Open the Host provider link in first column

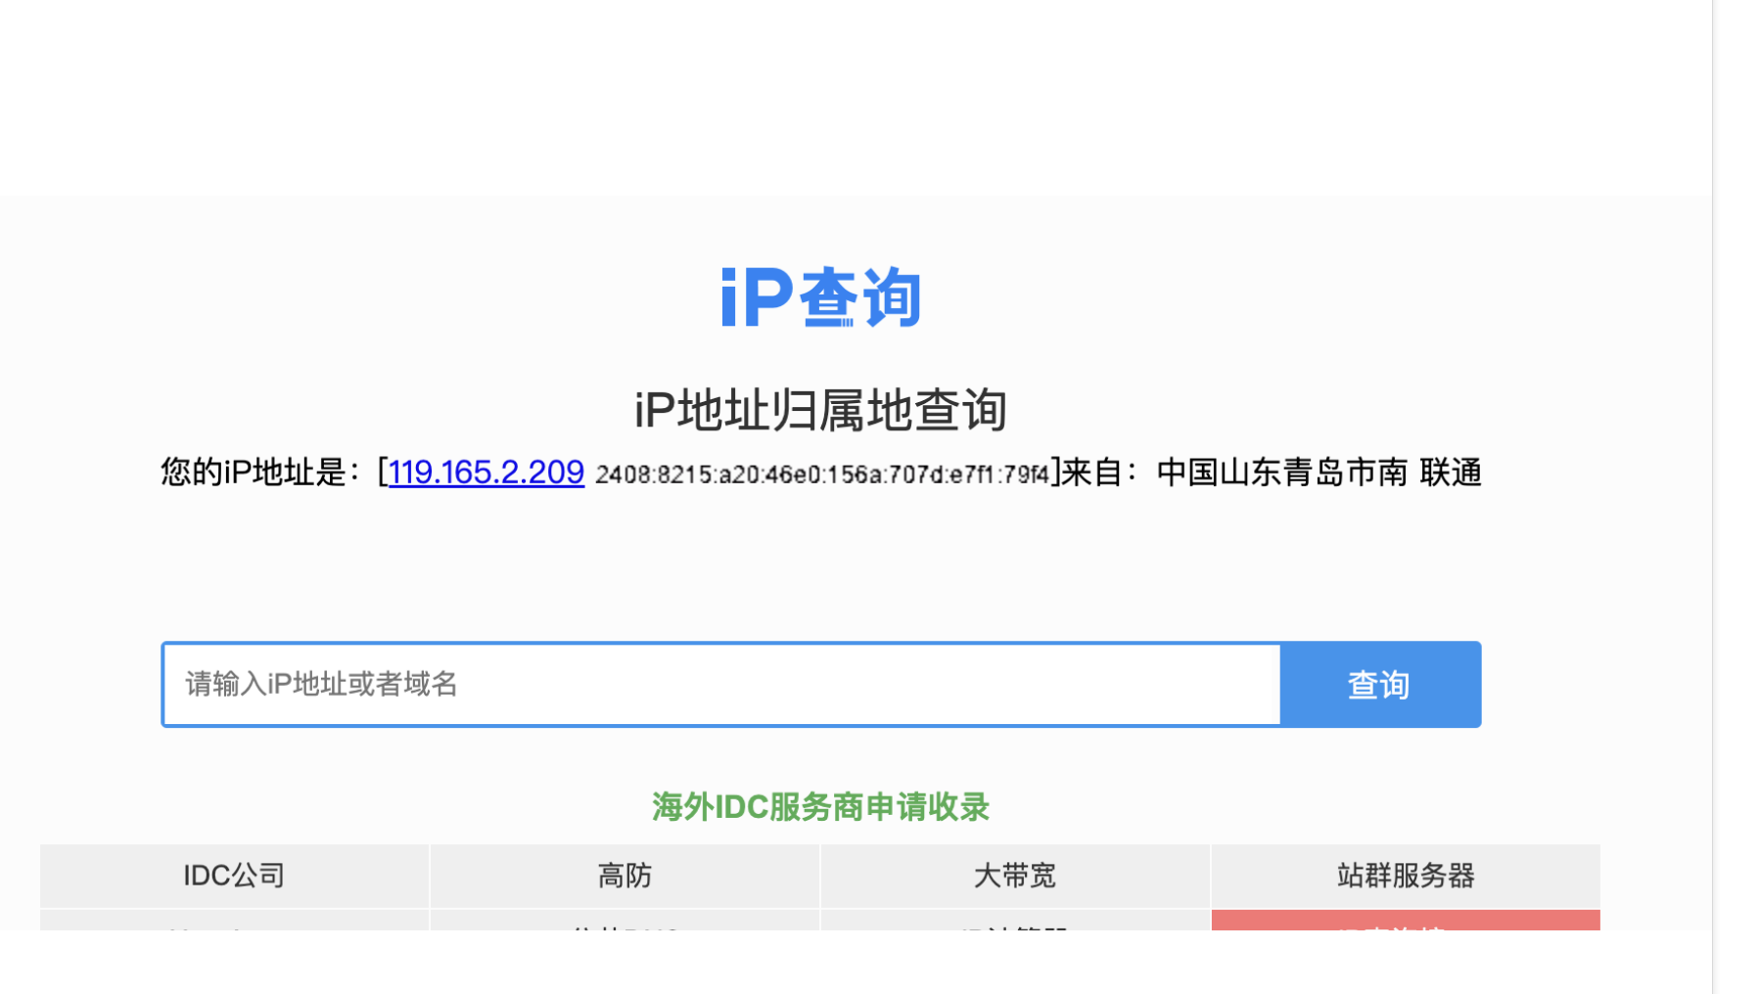(x=233, y=932)
